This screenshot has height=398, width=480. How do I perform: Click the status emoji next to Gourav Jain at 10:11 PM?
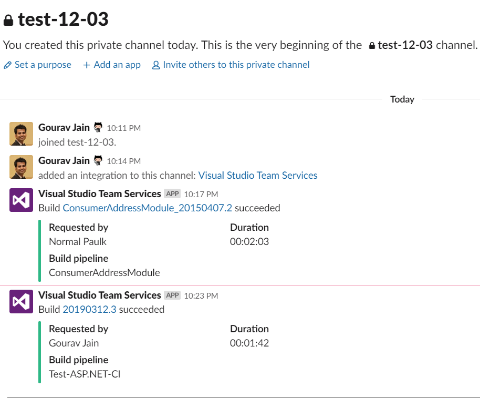pyautogui.click(x=98, y=127)
